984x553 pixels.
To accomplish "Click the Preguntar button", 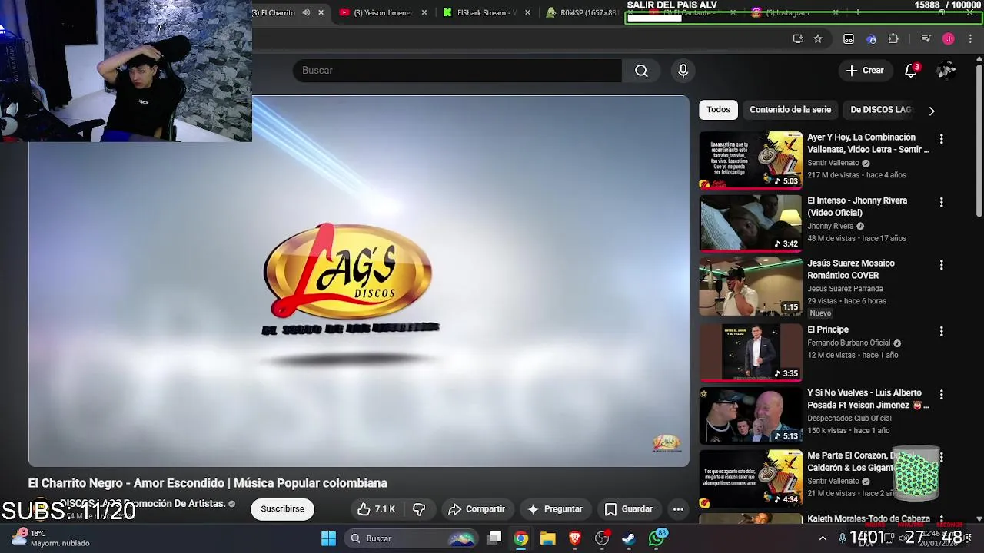I will click(x=554, y=509).
